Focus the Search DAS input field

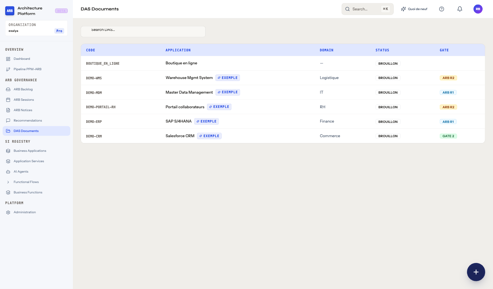[x=143, y=32]
